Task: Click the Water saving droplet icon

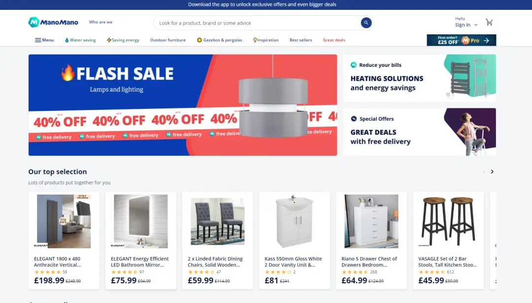Action: [x=67, y=40]
